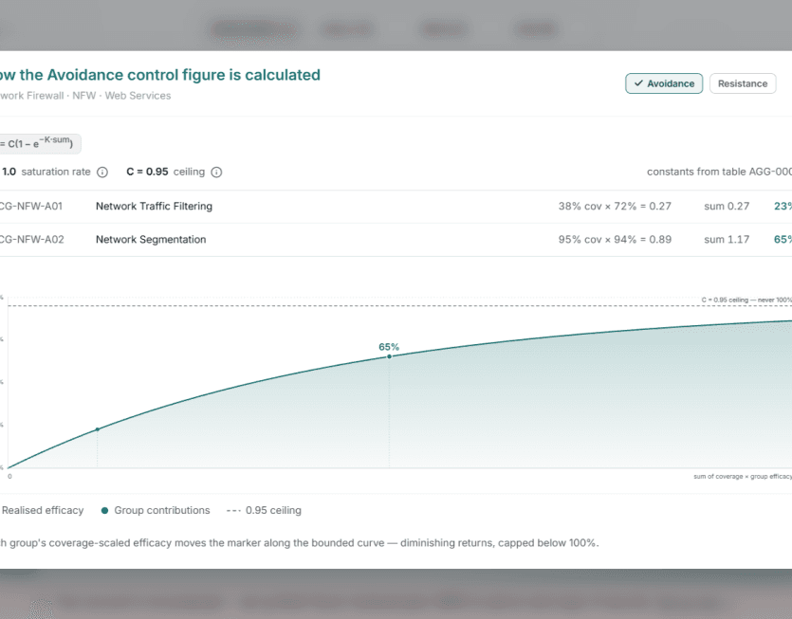Click the x-axis label 'sum of coverage × group efficacy'

[743, 476]
